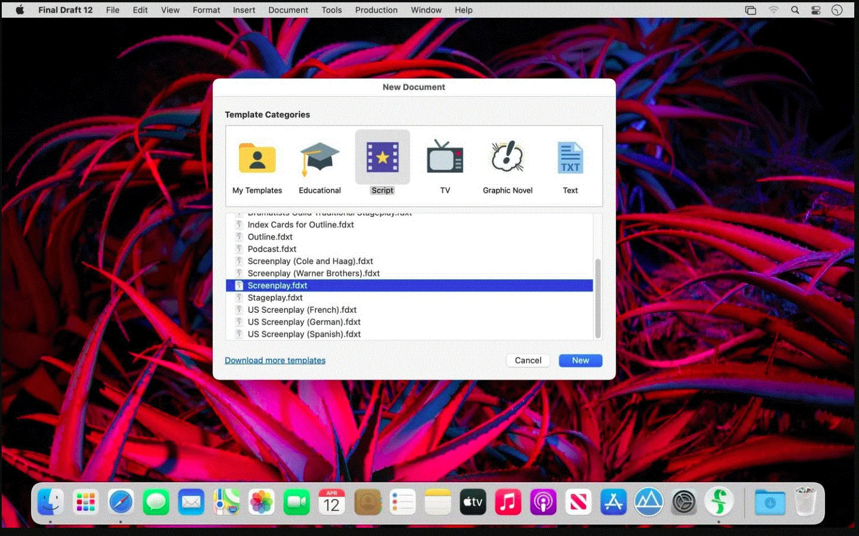Open the View menu
Screen dimensions: 859x536
coord(170,10)
